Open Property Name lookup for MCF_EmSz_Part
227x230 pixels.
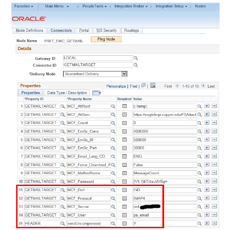point(113,148)
